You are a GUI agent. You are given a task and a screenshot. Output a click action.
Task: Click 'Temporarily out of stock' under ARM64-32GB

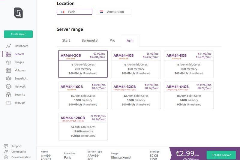pyautogui.click(x=124, y=90)
